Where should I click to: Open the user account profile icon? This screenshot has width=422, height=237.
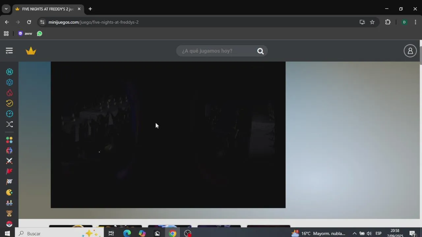[410, 51]
